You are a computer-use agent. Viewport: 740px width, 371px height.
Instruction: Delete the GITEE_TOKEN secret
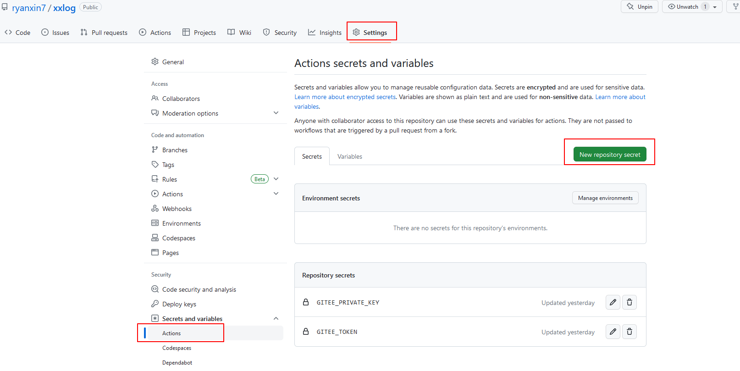coord(630,332)
